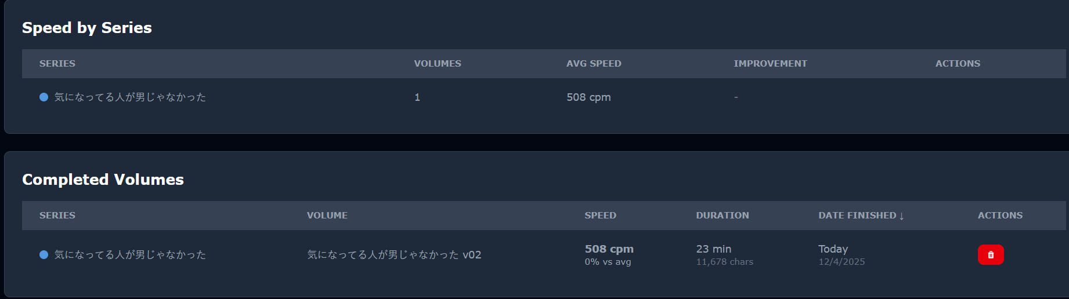The image size is (1069, 299).
Task: Sort Completed Volumes by Duration header
Action: tap(722, 216)
